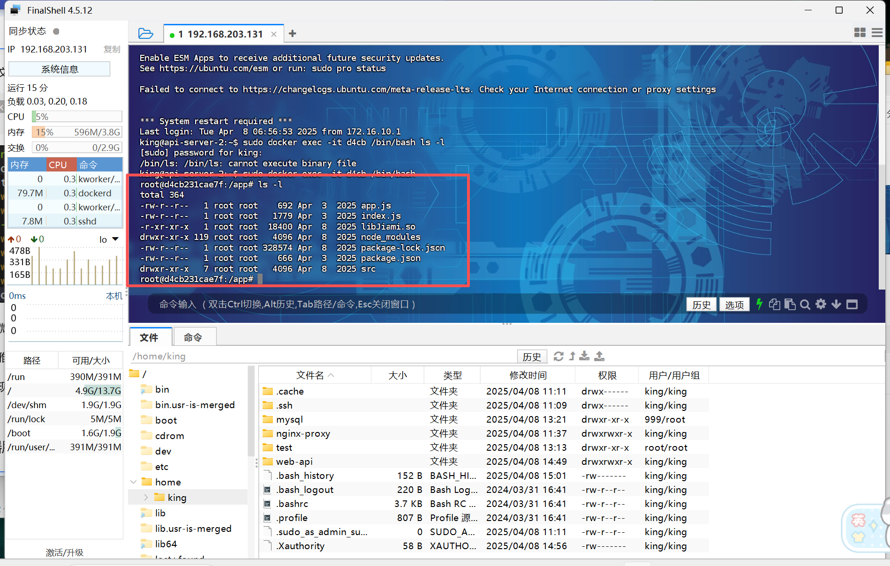Upload file to server icon
This screenshot has height=566, width=890.
coord(599,357)
